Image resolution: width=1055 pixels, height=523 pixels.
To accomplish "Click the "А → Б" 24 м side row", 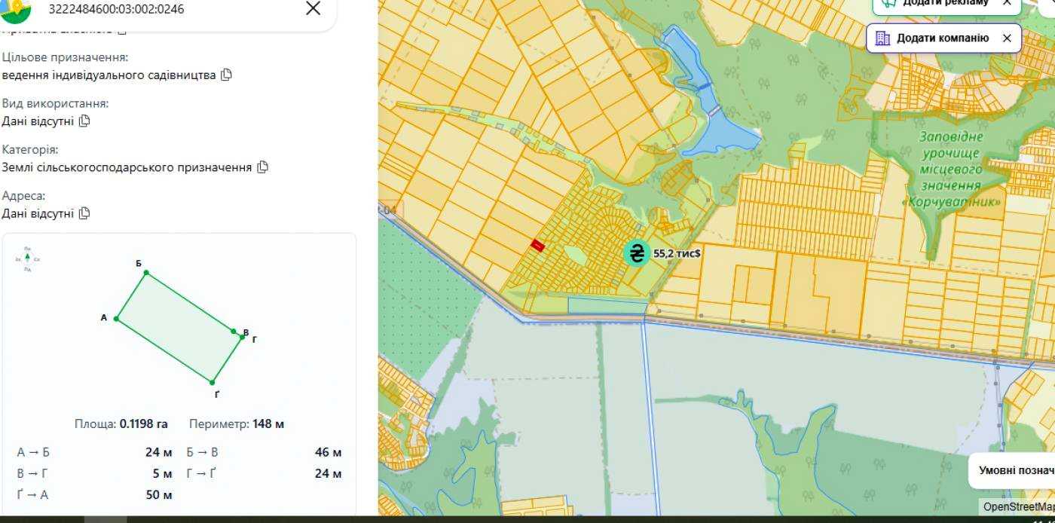I will coord(95,452).
